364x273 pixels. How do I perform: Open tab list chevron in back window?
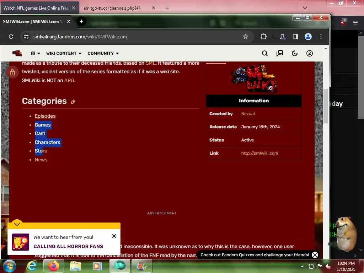point(305,8)
